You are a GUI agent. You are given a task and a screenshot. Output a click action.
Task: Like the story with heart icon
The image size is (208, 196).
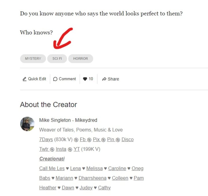pyautogui.click(x=85, y=79)
